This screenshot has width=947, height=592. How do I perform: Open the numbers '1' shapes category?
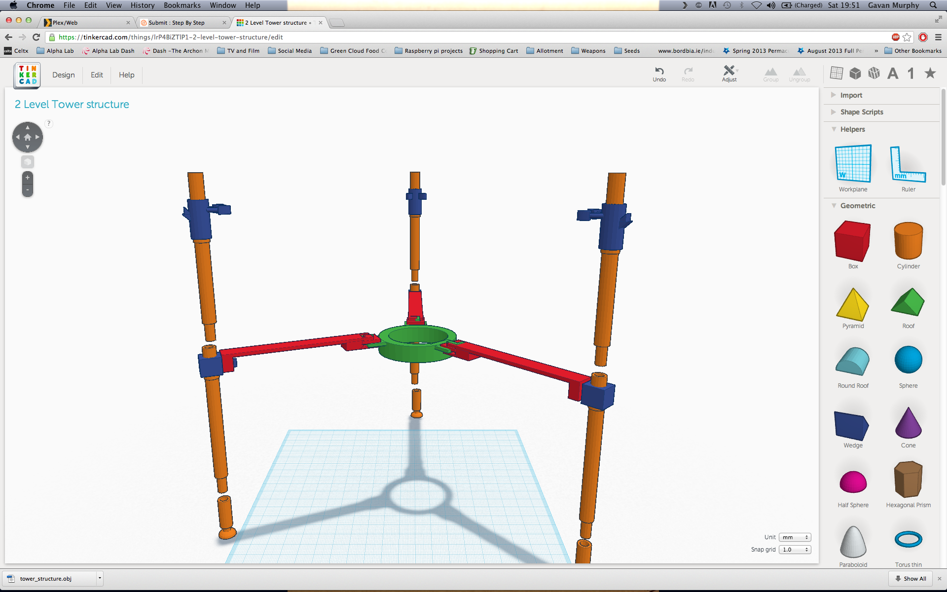[911, 74]
